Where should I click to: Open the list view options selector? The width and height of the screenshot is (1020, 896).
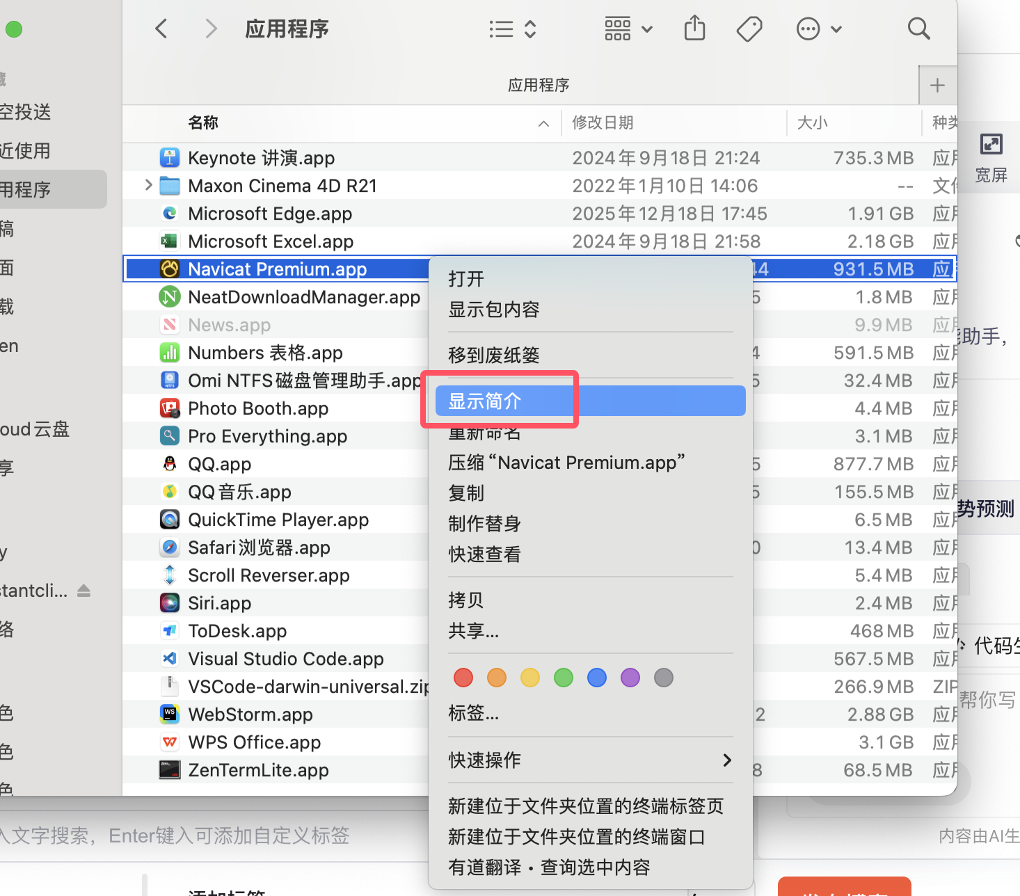[x=513, y=29]
